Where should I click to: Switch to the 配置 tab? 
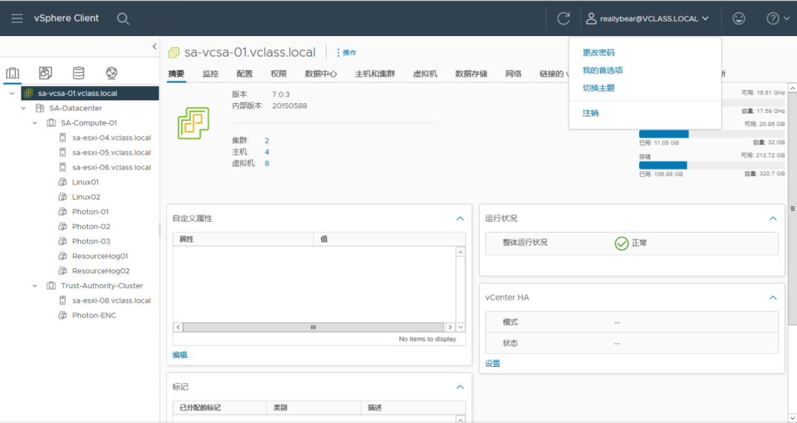click(x=244, y=74)
